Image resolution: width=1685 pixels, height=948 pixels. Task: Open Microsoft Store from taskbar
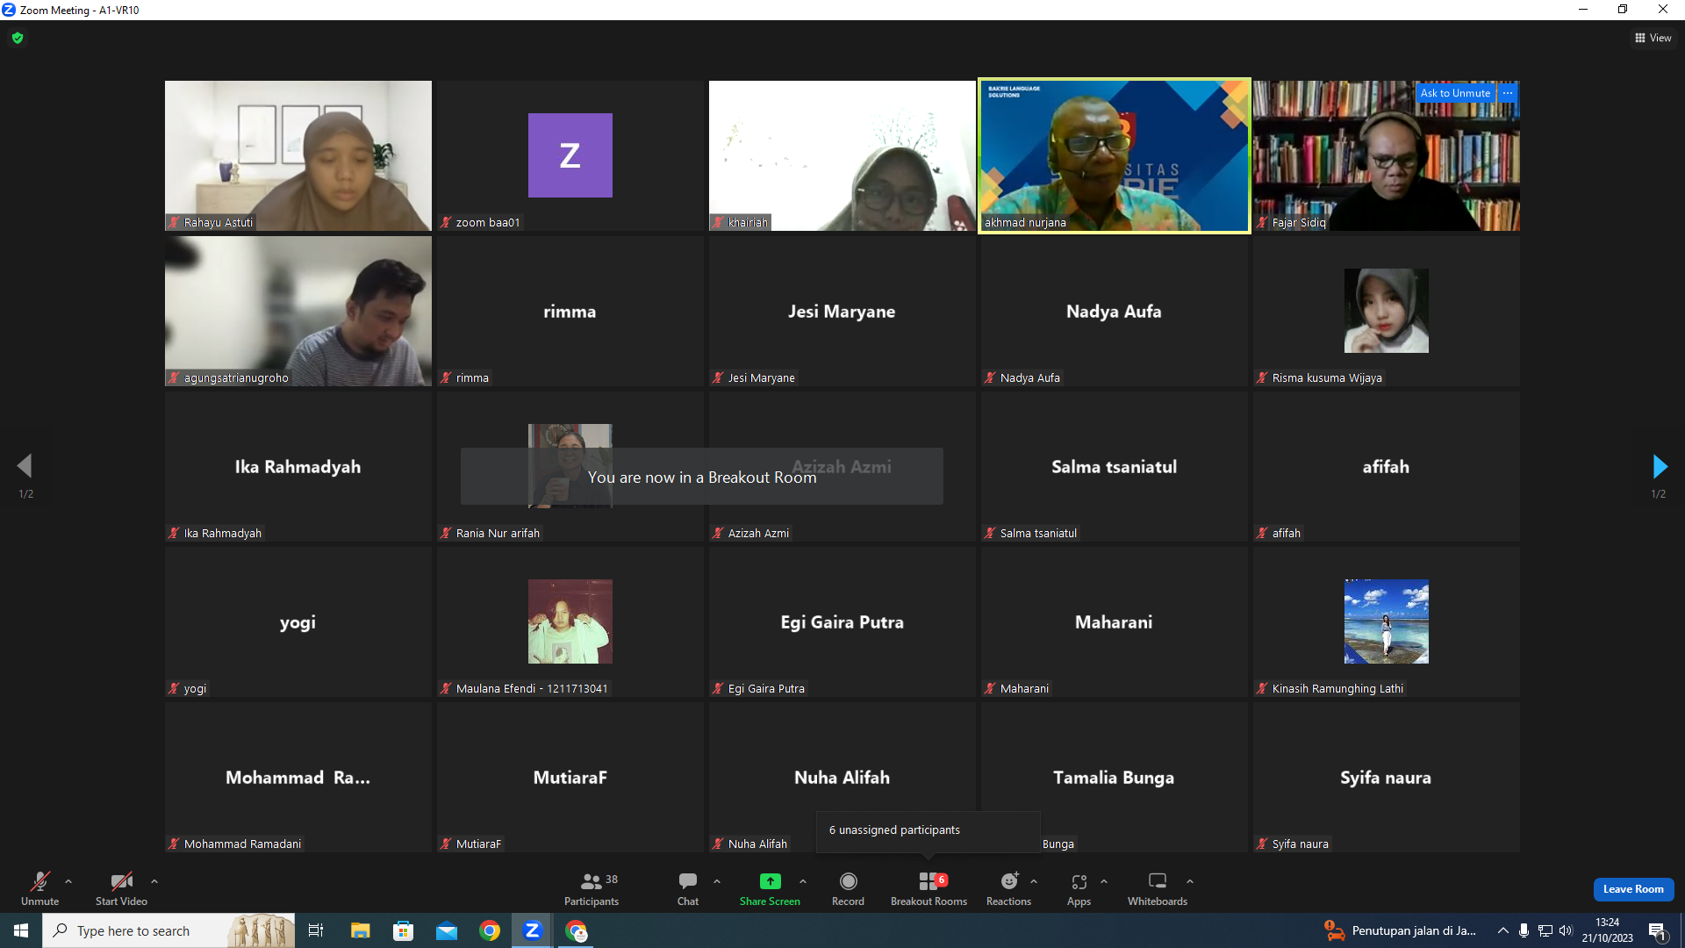click(403, 930)
